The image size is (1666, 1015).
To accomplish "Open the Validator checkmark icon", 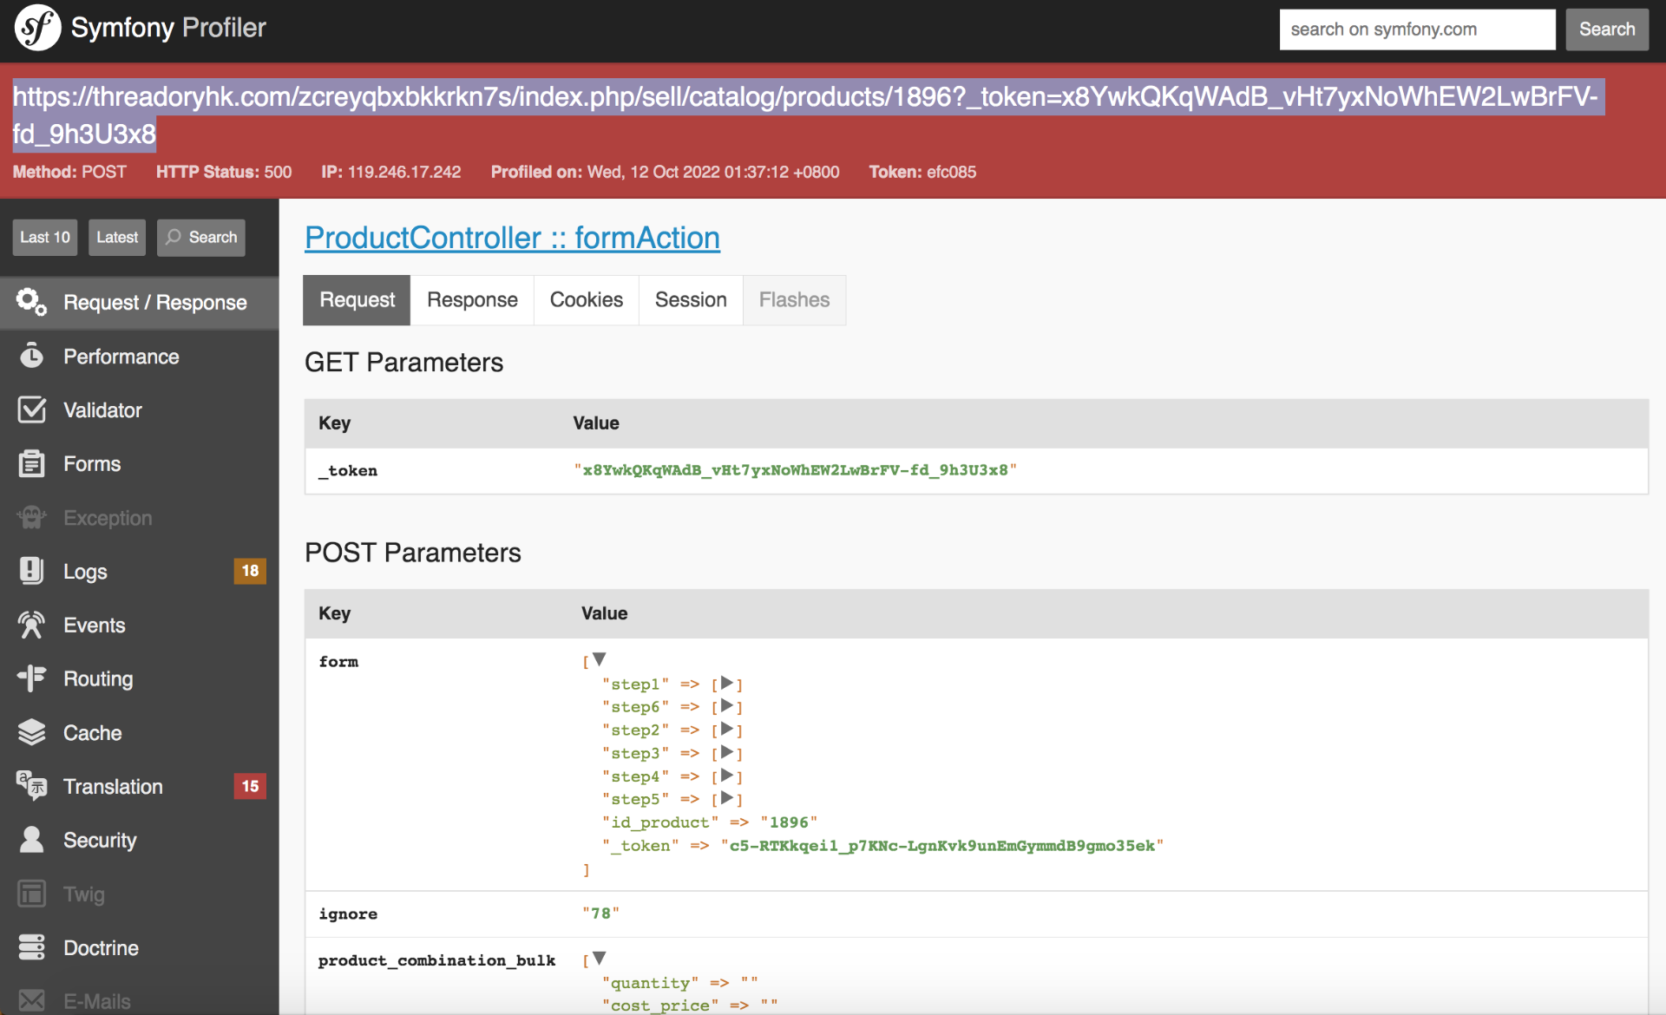I will (x=32, y=409).
